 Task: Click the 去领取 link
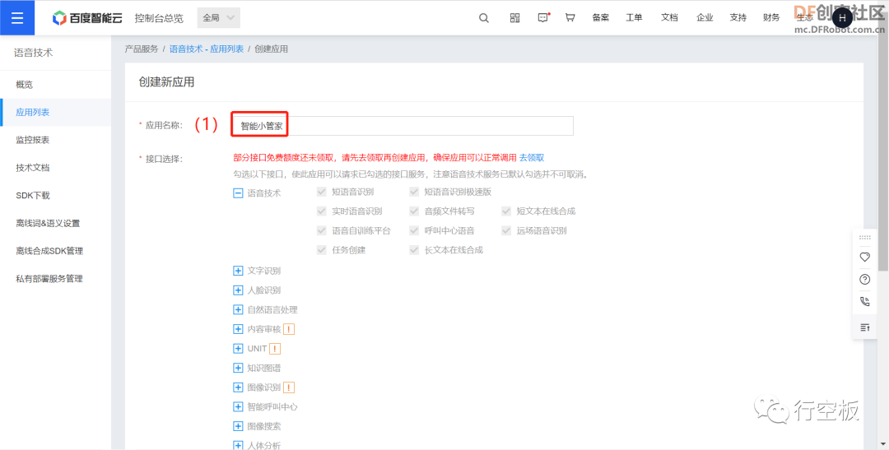click(x=532, y=158)
